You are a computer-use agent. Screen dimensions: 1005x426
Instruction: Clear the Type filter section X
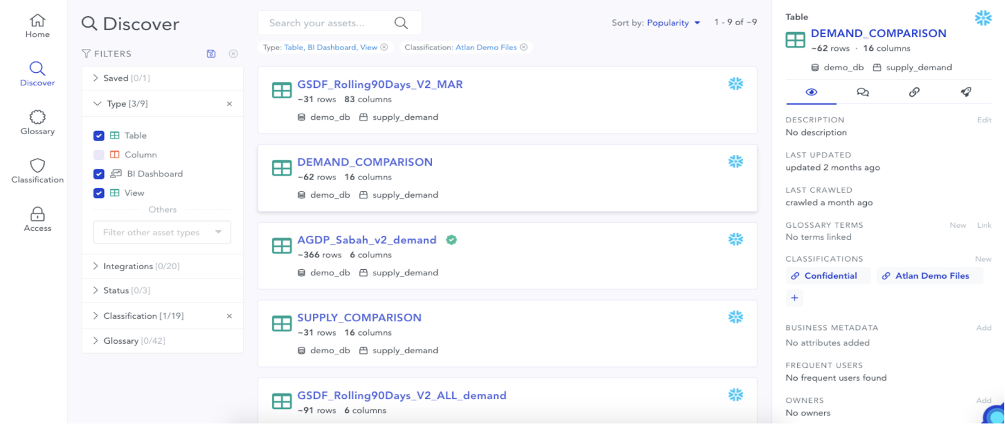(x=229, y=104)
